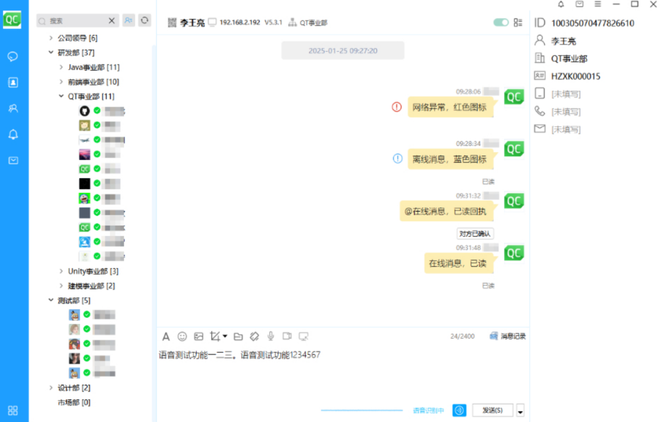Viewport: 661px width, 422px height.
Task: Expand 设计部 [2] group
Action: coord(51,388)
